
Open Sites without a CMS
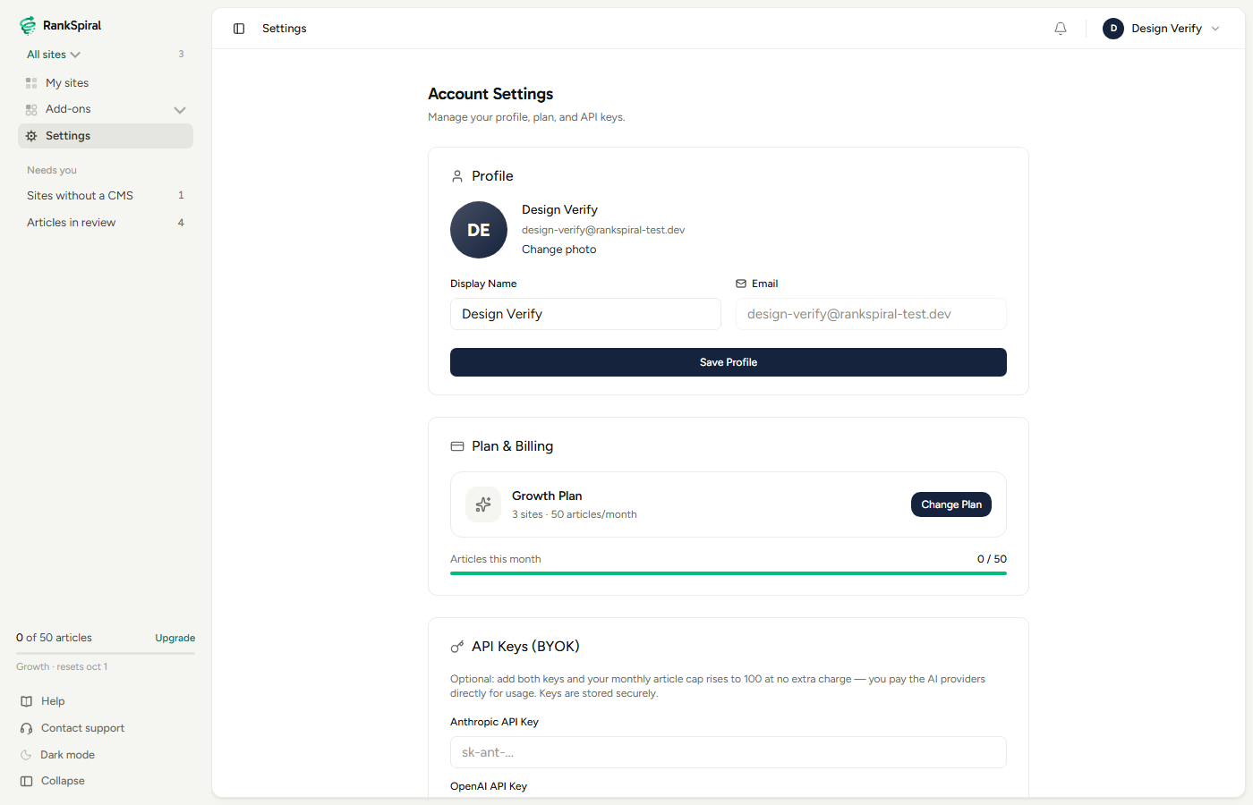tap(106, 196)
